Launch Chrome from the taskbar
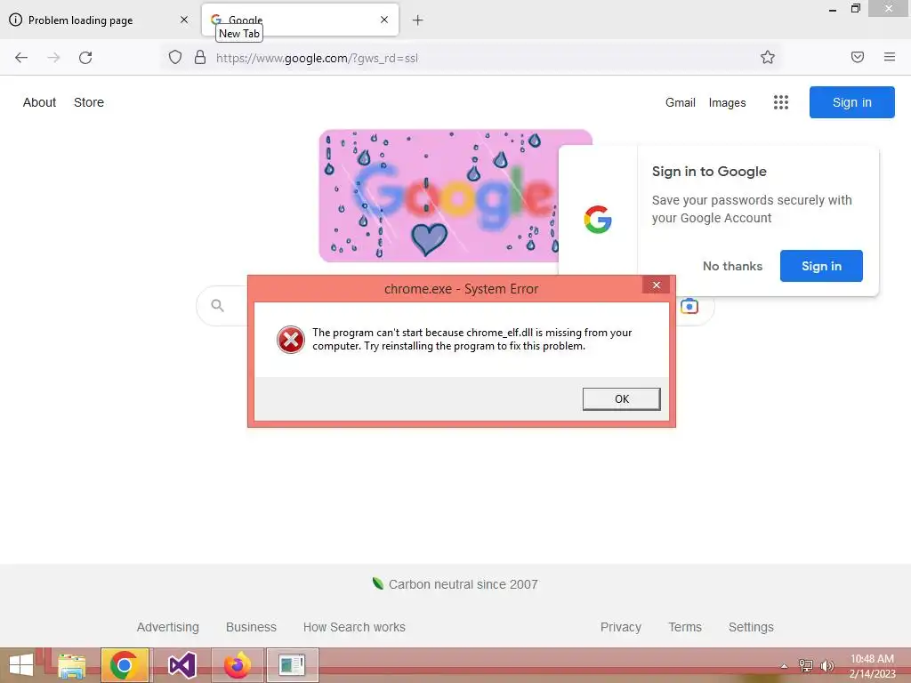 pyautogui.click(x=125, y=665)
